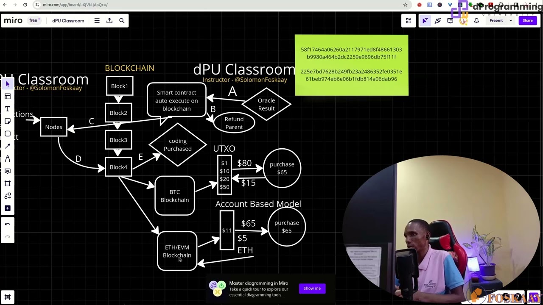Viewport: 543px width, 305px height.
Task: Click the dPU Classroom board title
Action: [68, 20]
